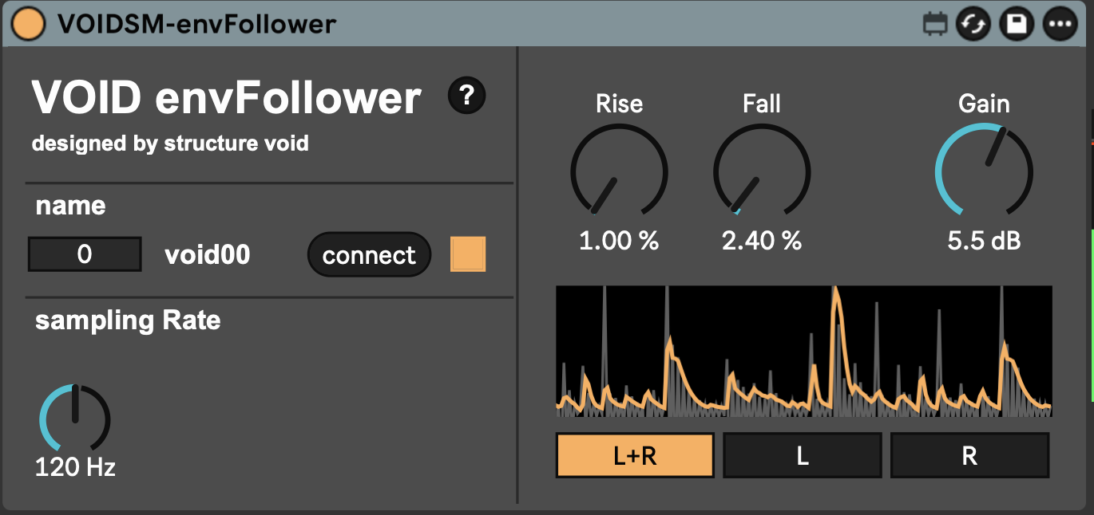This screenshot has height=515, width=1094.
Task: Click the hot-swap preset icon
Action: coord(974,24)
